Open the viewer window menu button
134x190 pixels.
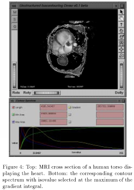pos(14,6)
